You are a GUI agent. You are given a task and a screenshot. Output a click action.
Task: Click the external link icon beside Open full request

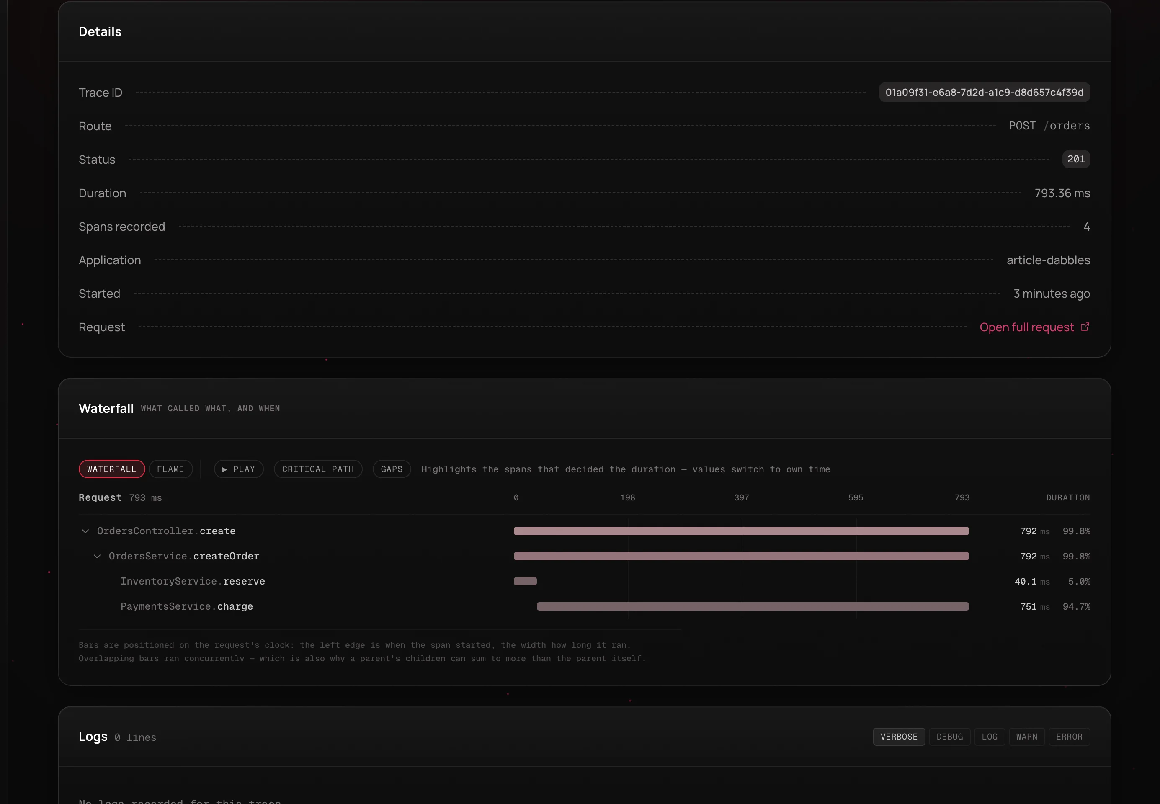click(x=1085, y=327)
